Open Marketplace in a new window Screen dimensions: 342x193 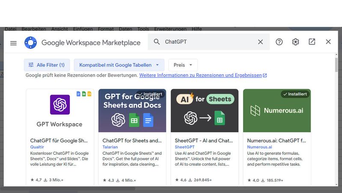(x=312, y=42)
